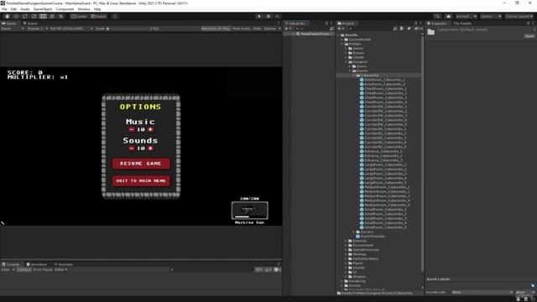Select the Hierarchy panel tab
Image resolution: width=537 pixels, height=302 pixels.
pos(296,23)
